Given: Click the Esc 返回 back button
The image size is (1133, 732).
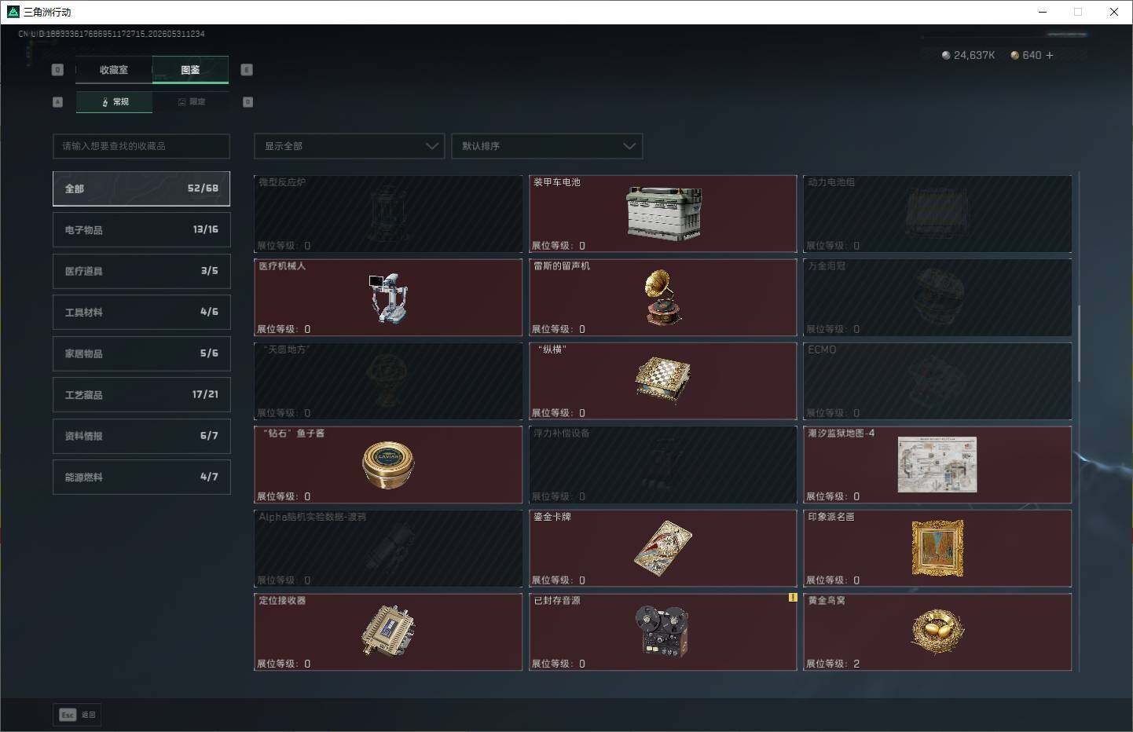Looking at the screenshot, I should (77, 715).
